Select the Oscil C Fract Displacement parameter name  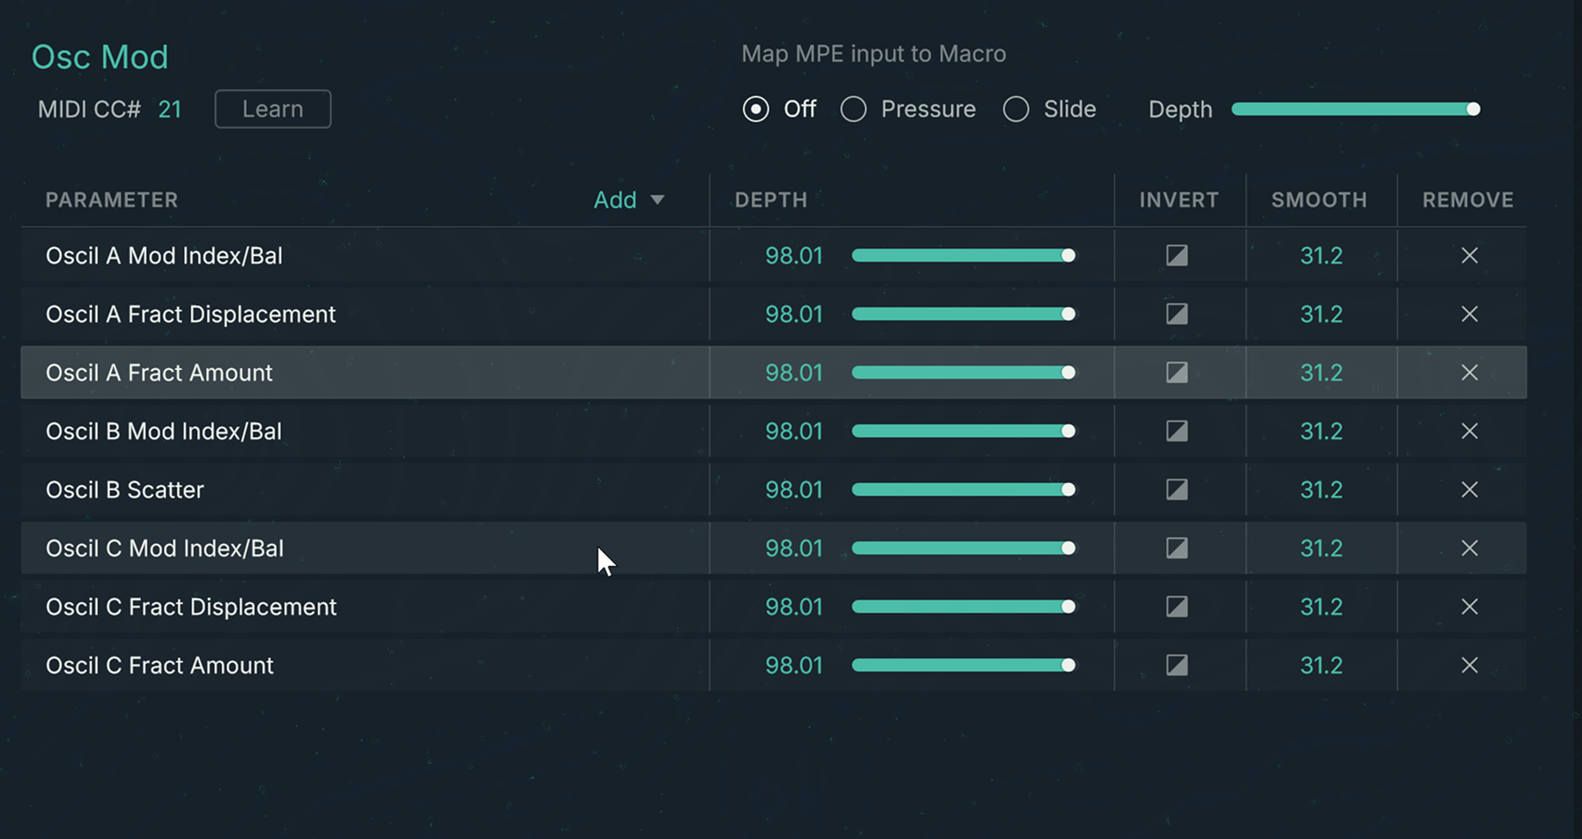tap(191, 606)
